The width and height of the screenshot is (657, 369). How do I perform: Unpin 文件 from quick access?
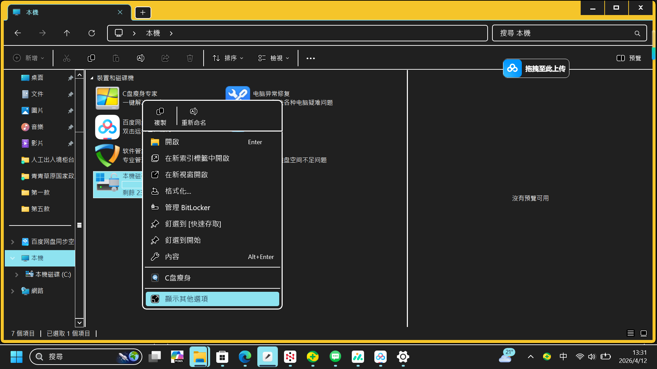[70, 94]
